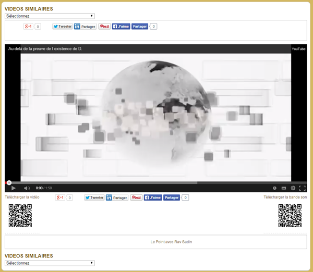
Task: Click the top Facebook Partager button
Action: pos(140,27)
